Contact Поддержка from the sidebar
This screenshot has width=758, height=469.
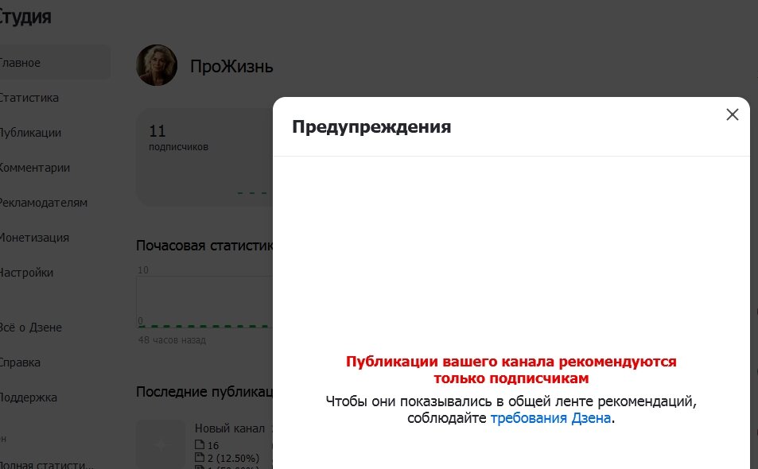[29, 397]
